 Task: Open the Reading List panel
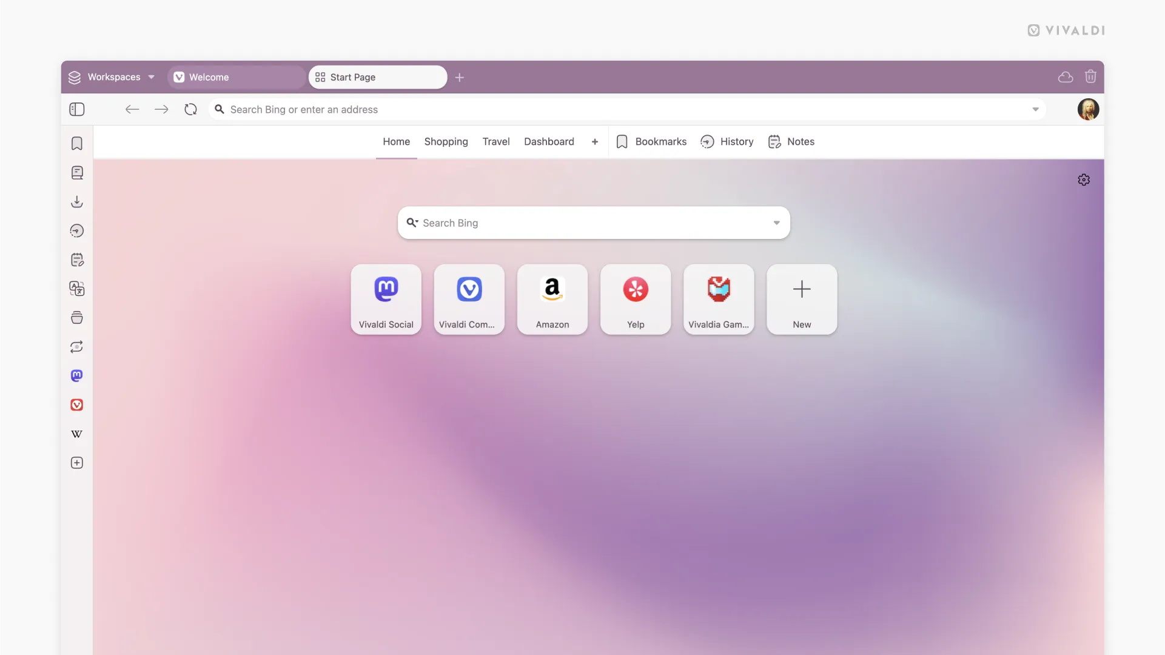77,172
